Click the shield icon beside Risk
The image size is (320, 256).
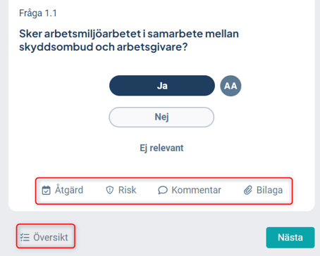pos(110,190)
